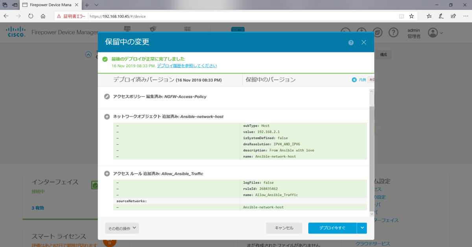Open the Policies shield icon in top navigation
The image size is (472, 247).
click(x=153, y=29)
